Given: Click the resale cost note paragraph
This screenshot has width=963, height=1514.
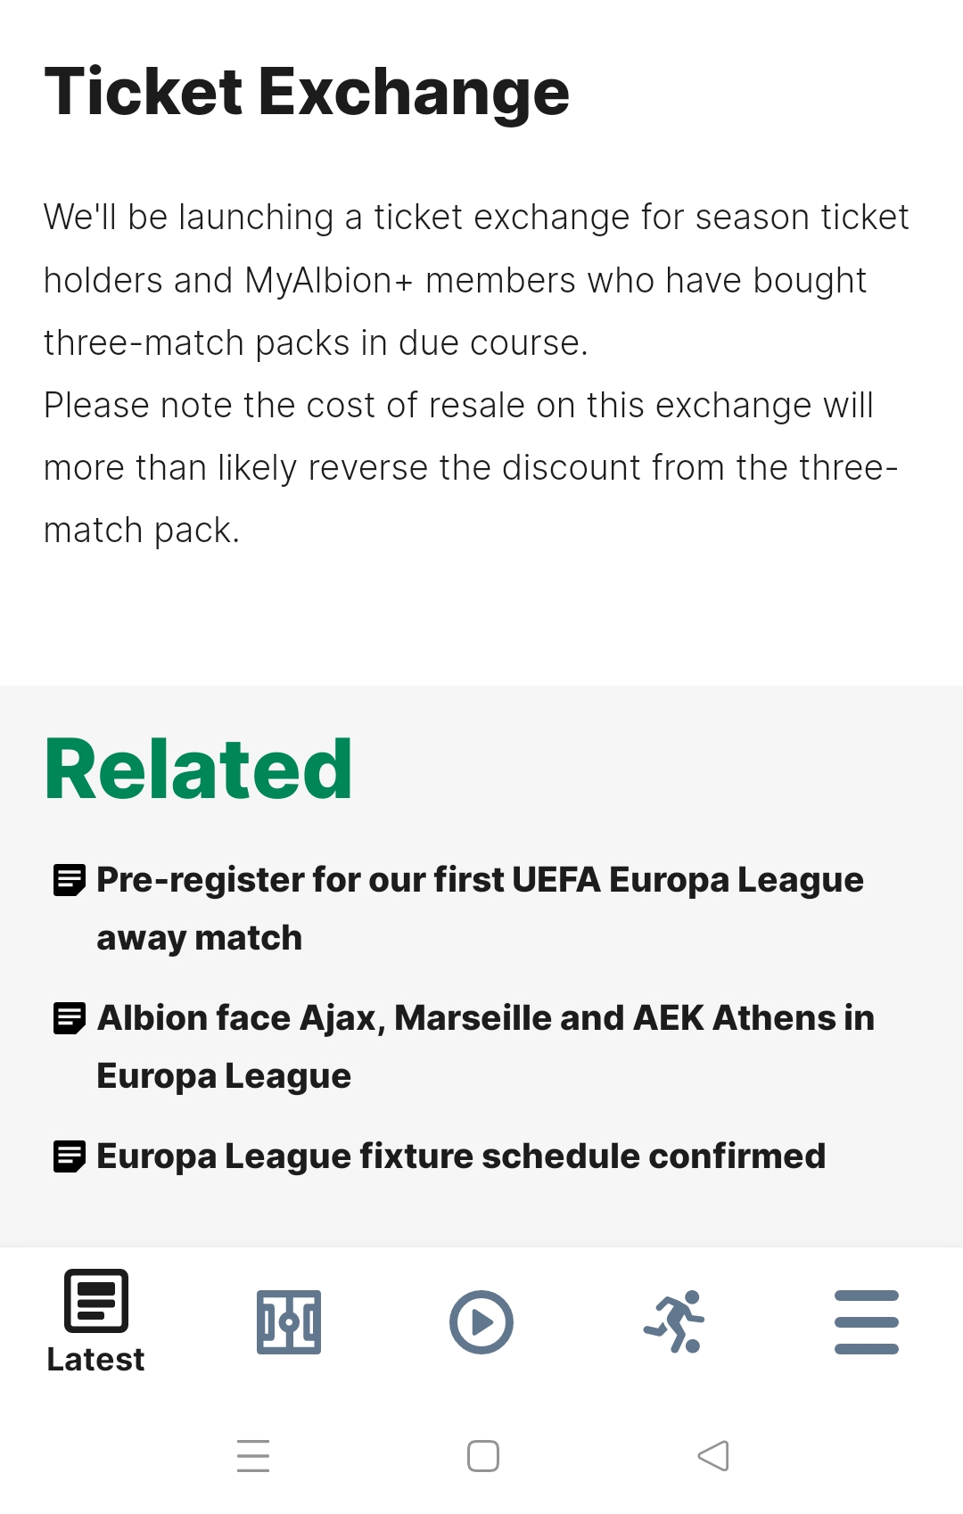Looking at the screenshot, I should (x=471, y=467).
